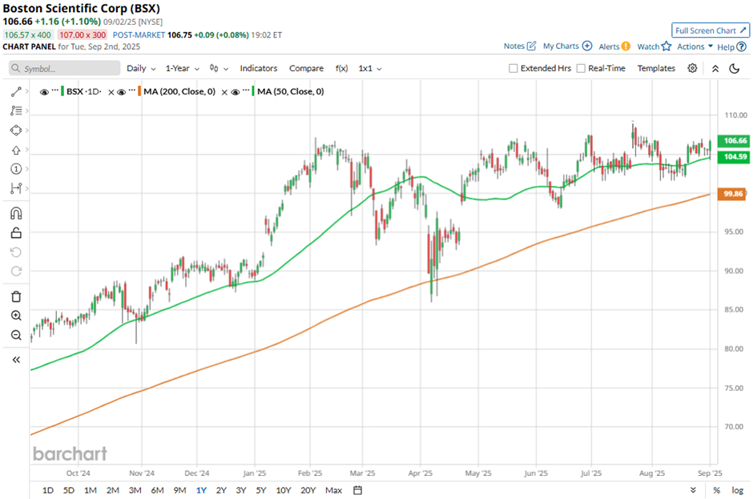This screenshot has height=499, width=753.
Task: Open chart settings gear icon
Action: (692, 68)
